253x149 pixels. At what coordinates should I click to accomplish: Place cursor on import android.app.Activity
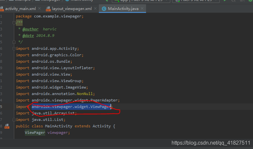pyautogui.click(x=47, y=48)
